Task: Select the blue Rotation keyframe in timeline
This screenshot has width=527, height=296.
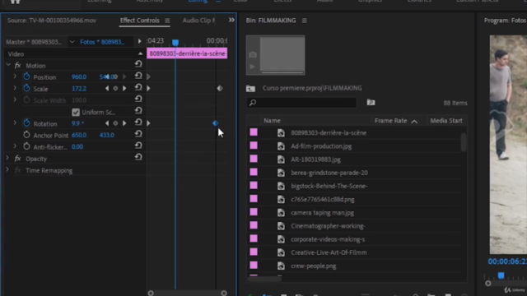Action: point(216,123)
